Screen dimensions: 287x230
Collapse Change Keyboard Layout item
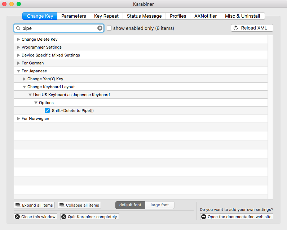24,87
